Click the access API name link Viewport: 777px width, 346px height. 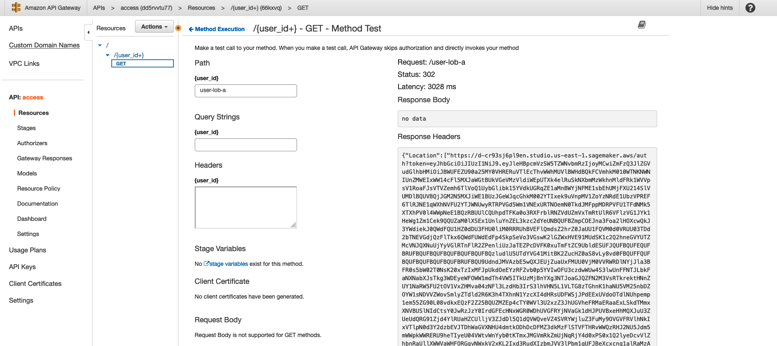[33, 97]
